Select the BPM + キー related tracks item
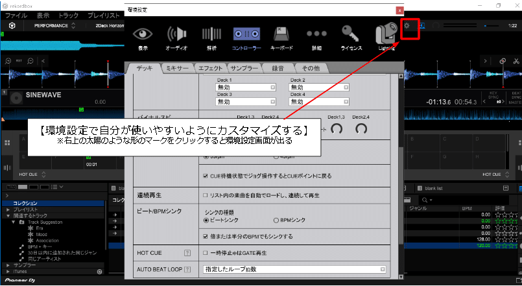Viewport: 522px width, 286px height. [40, 246]
